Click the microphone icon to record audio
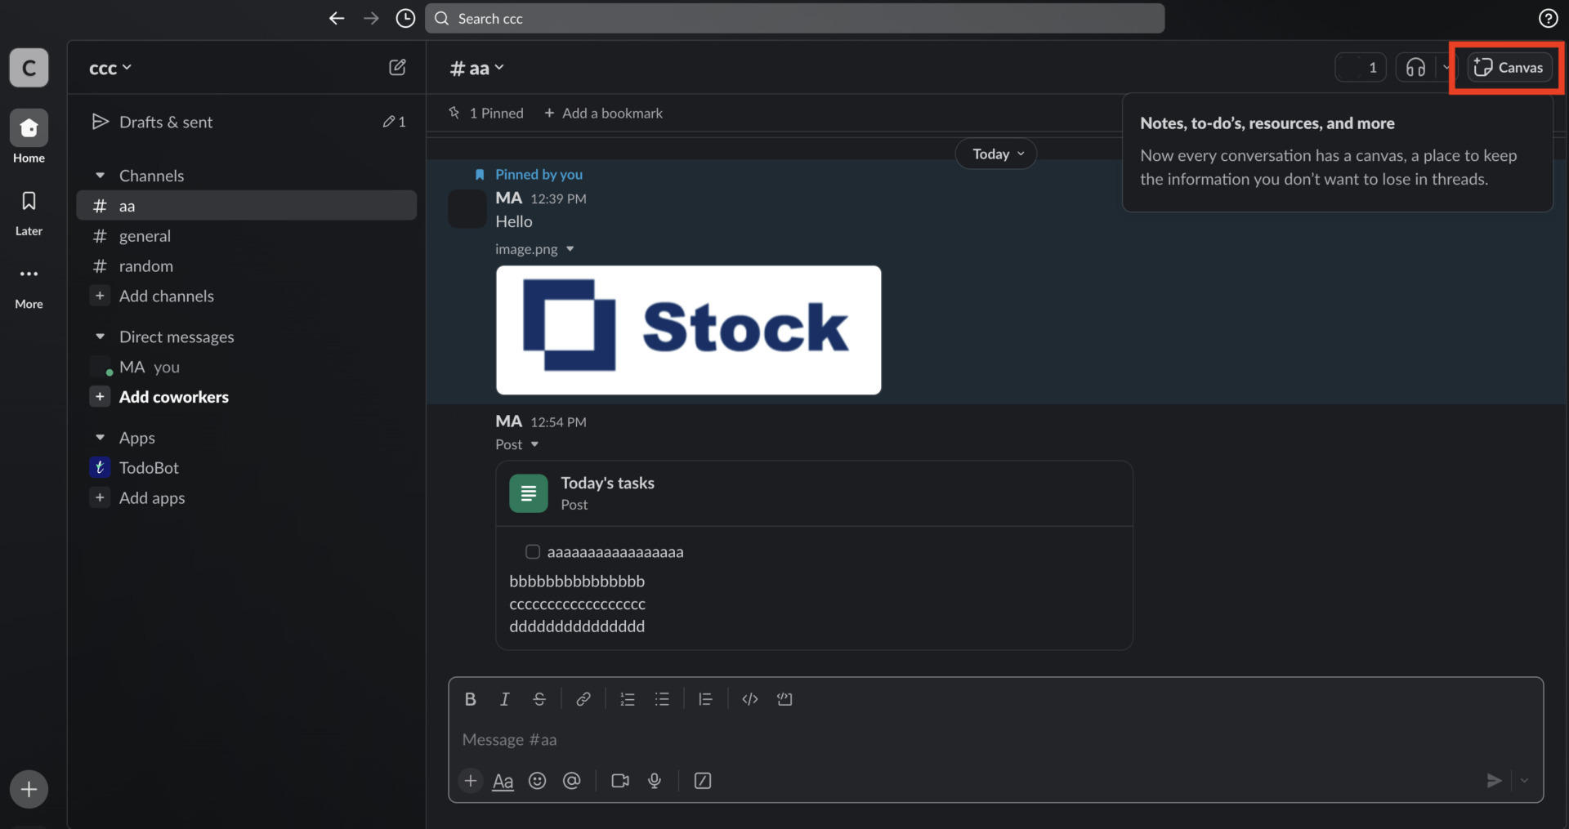 [655, 781]
